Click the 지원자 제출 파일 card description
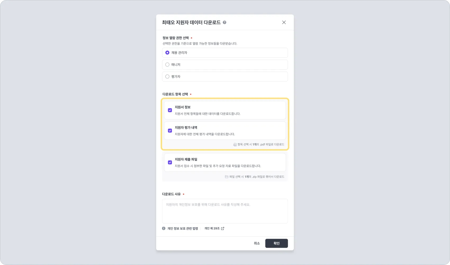 (218, 166)
